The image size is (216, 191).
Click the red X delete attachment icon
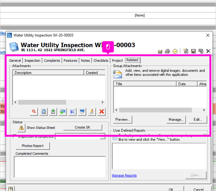click(101, 111)
